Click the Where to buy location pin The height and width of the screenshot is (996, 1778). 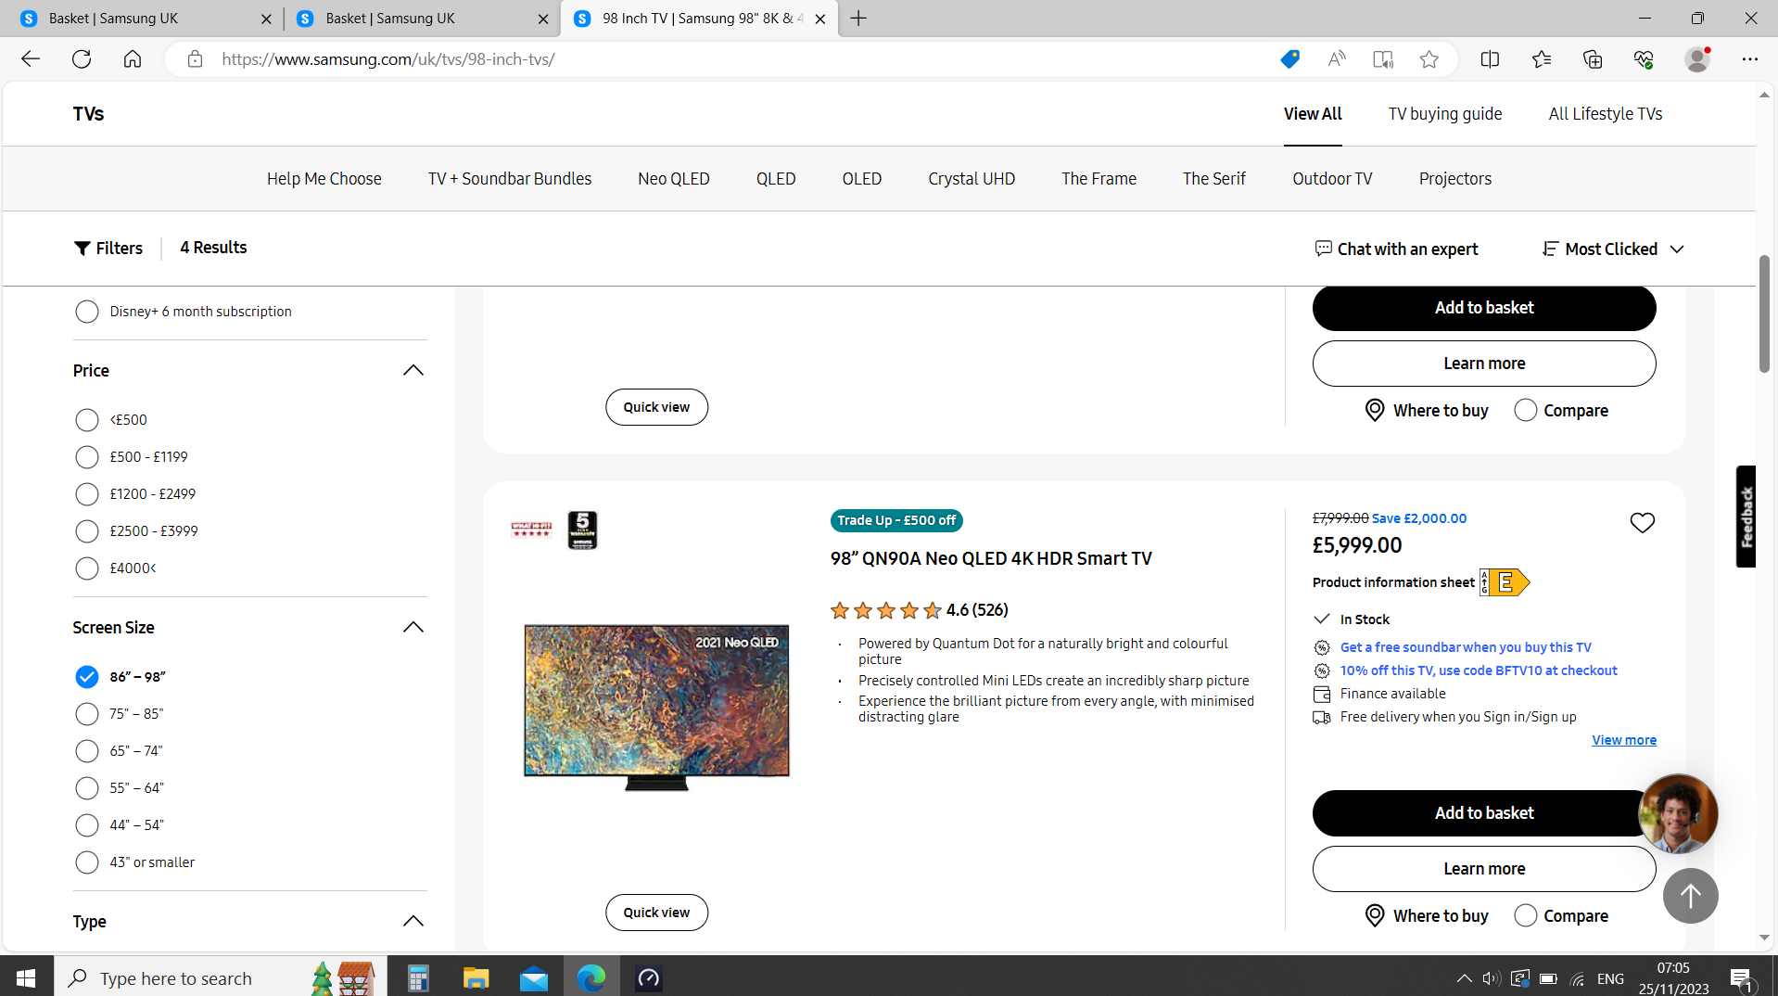coord(1376,915)
